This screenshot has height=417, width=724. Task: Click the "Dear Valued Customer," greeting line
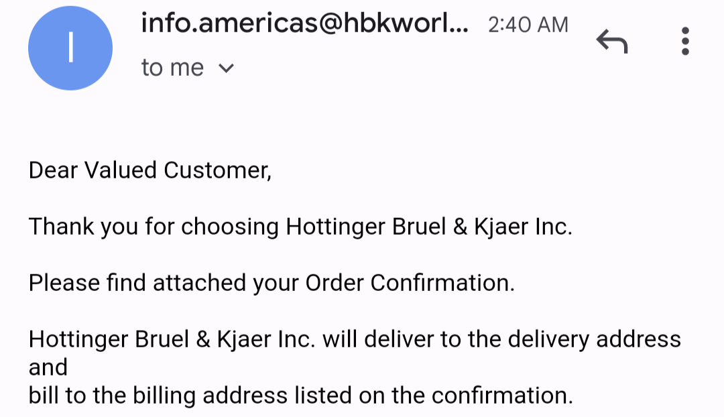tap(150, 170)
